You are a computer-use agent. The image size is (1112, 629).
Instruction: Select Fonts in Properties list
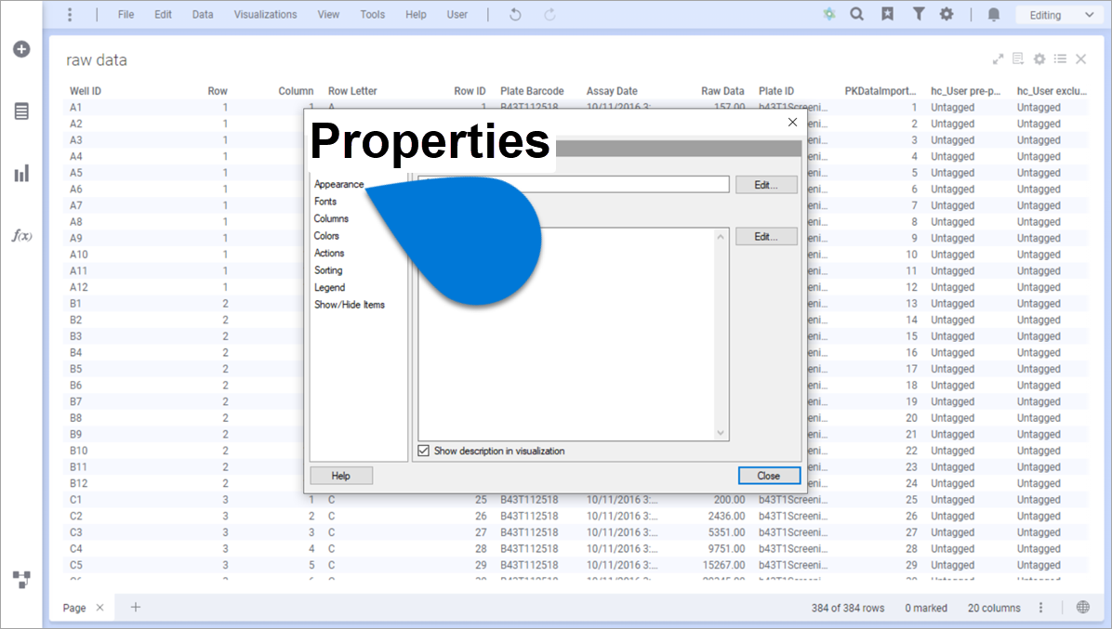coord(325,202)
